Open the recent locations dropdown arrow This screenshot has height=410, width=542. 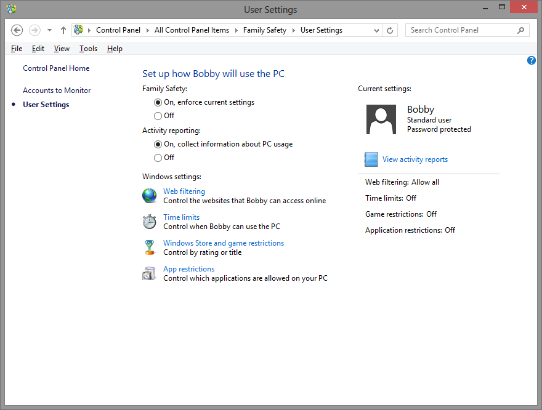point(49,30)
